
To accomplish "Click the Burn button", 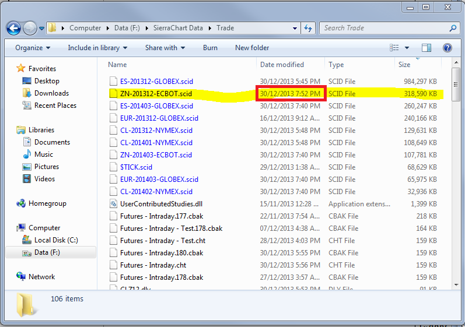I will [x=210, y=48].
